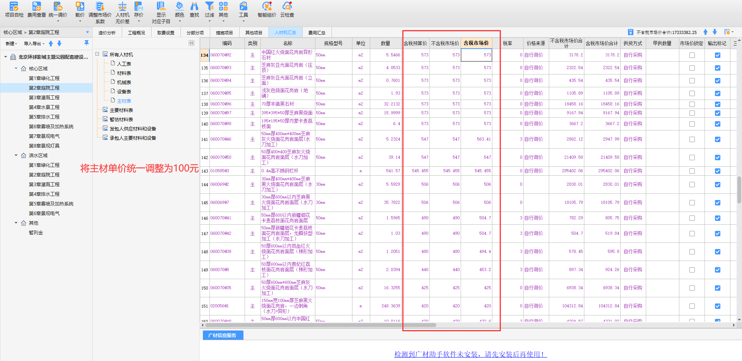Viewport: 742px width, 361px height.
Task: Open the column settings gear icon
Action: [x=727, y=32]
